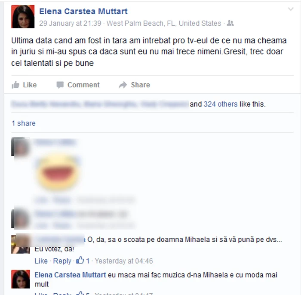The height and width of the screenshot is (295, 301).
Task: Click the Like text button on post
Action: click(x=30, y=85)
